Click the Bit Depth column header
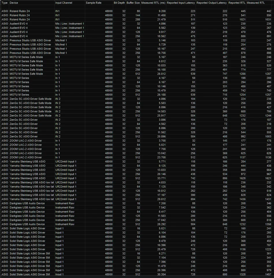Viewport: 274px width, 278px height. click(119, 3)
